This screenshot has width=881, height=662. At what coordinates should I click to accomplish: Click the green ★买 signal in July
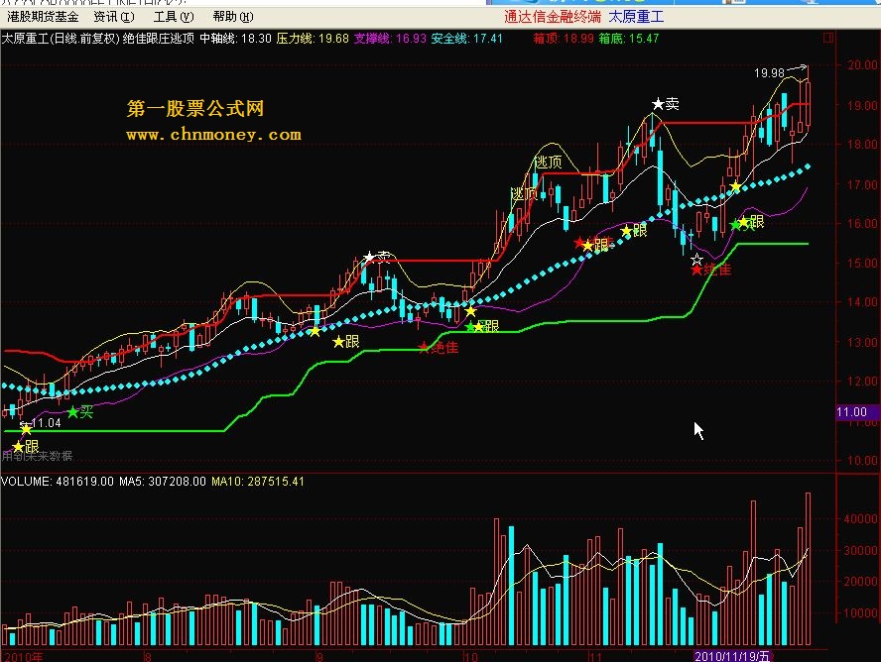pos(79,412)
